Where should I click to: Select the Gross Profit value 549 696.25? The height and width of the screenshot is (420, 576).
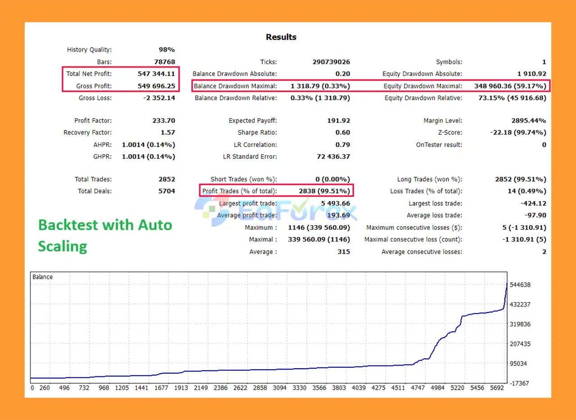pyautogui.click(x=156, y=86)
